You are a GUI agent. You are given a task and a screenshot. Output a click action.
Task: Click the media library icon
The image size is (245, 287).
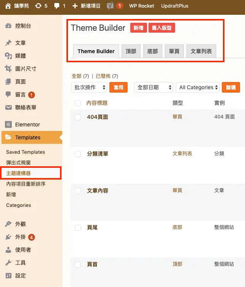point(8,56)
